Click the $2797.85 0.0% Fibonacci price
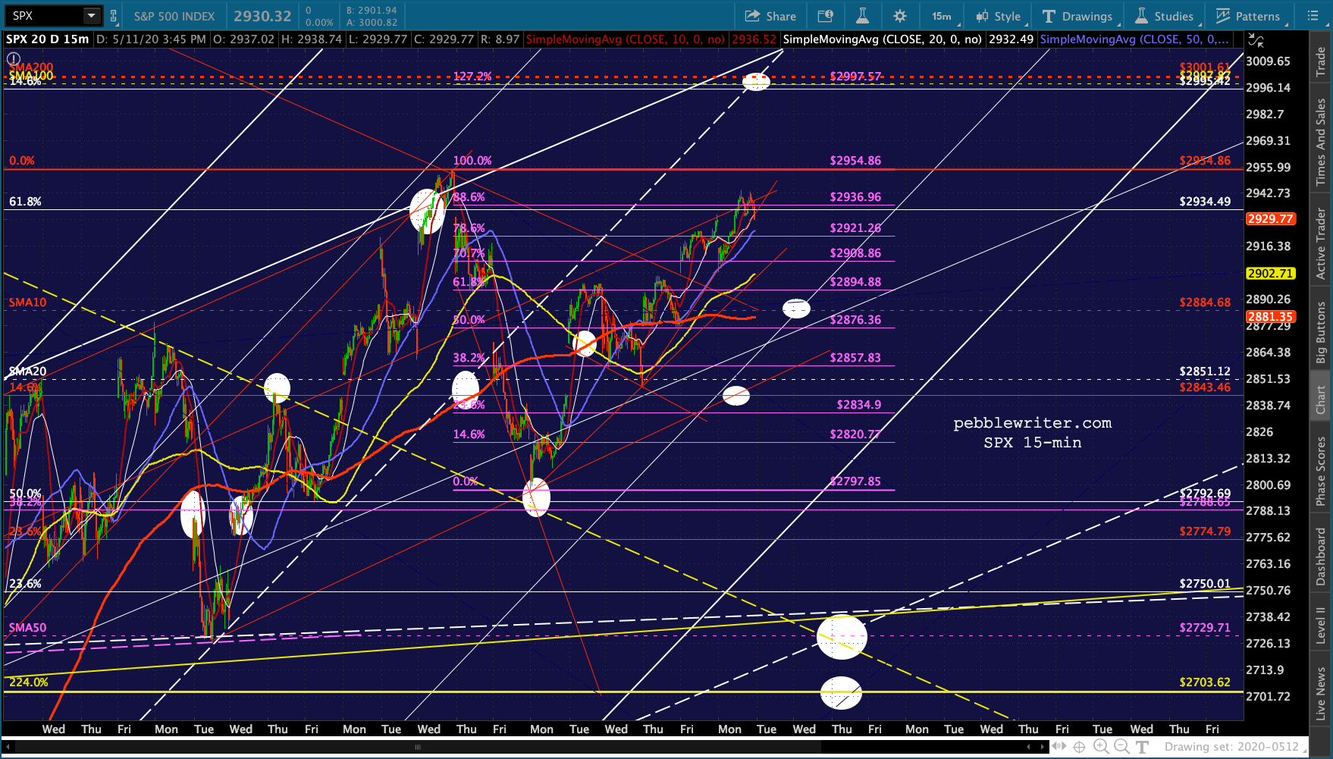 [855, 481]
